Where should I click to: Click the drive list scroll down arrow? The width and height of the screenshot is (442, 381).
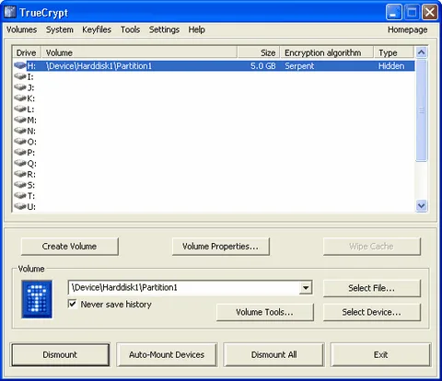pos(421,205)
